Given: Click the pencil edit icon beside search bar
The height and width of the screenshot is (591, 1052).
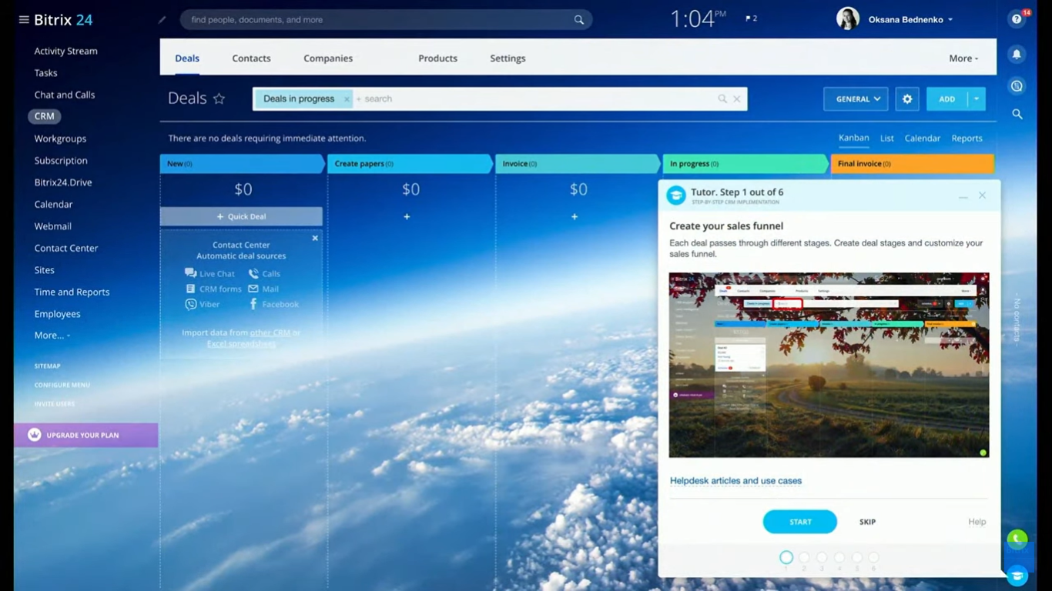Looking at the screenshot, I should (162, 20).
